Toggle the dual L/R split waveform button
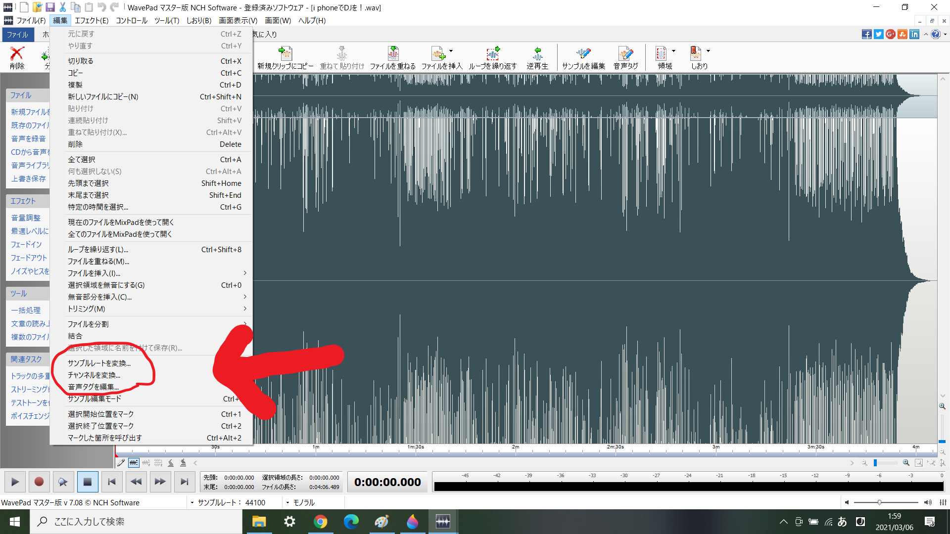The image size is (950, 534). pyautogui.click(x=158, y=463)
